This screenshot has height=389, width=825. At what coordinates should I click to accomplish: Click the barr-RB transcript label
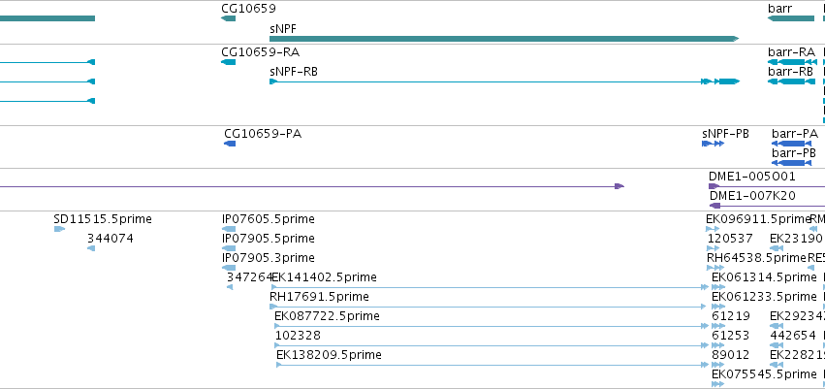coord(790,71)
